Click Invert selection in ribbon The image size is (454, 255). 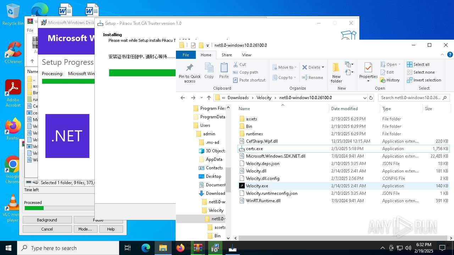[424, 80]
